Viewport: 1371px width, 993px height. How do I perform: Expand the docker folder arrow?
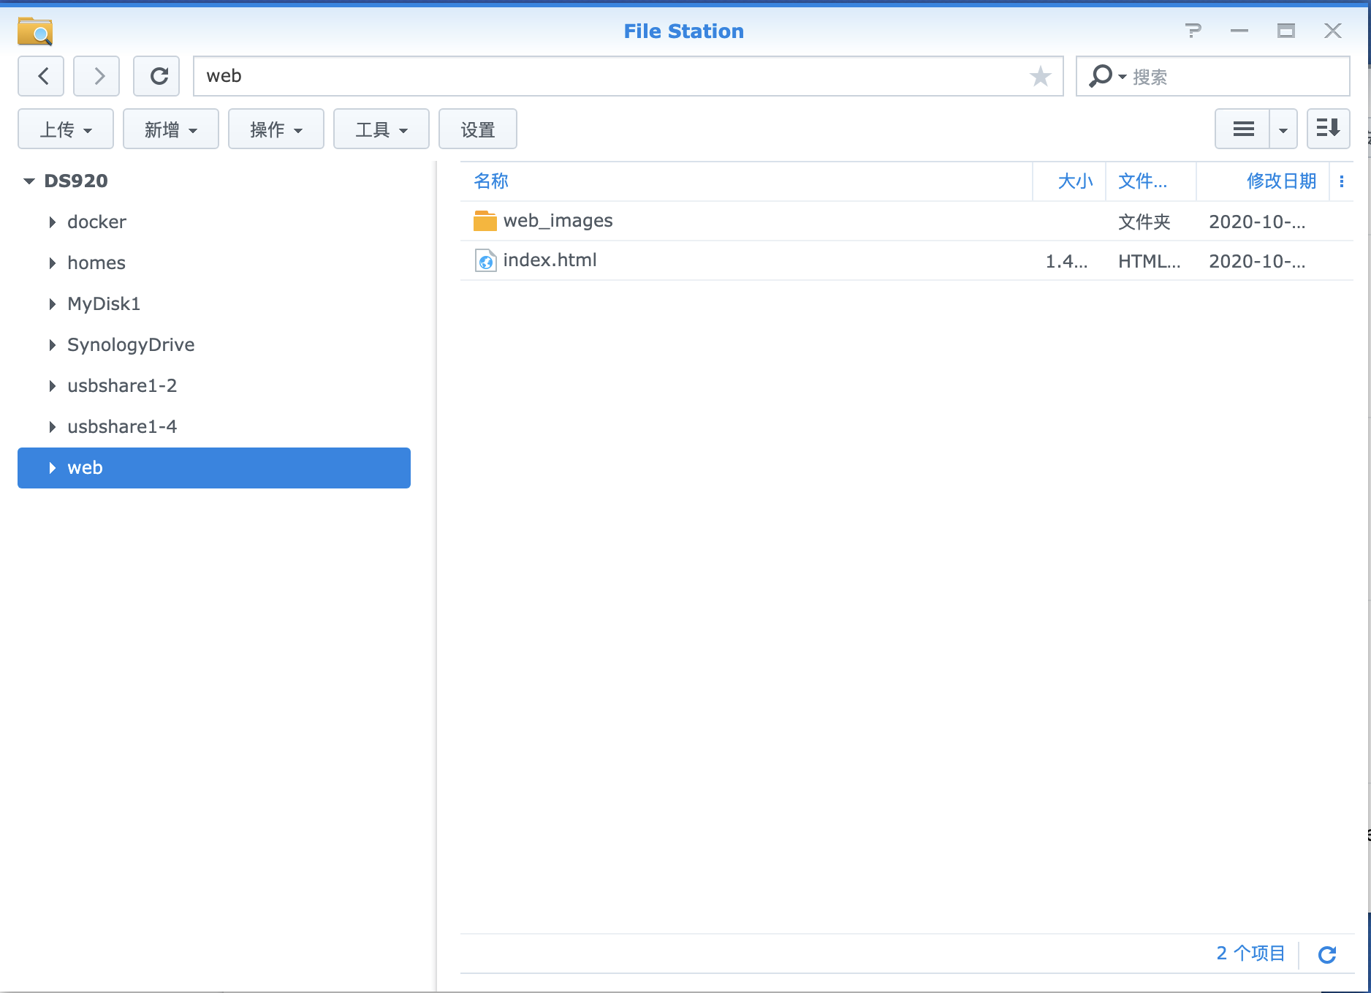point(52,222)
